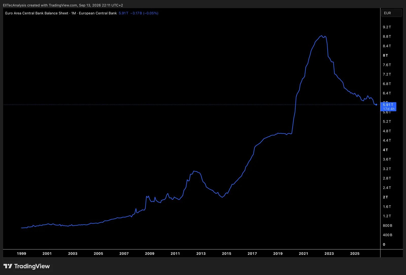Click the '5.91 T' value in the chart legend
406x275 pixels.
(x=124, y=13)
